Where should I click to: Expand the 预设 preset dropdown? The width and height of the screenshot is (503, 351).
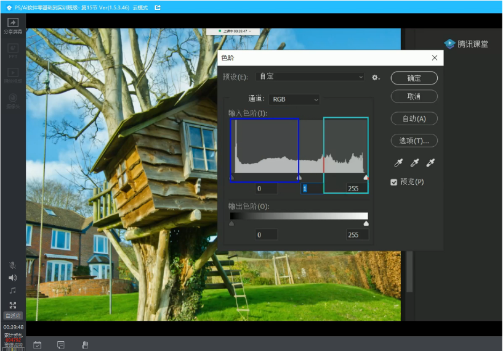pos(310,76)
